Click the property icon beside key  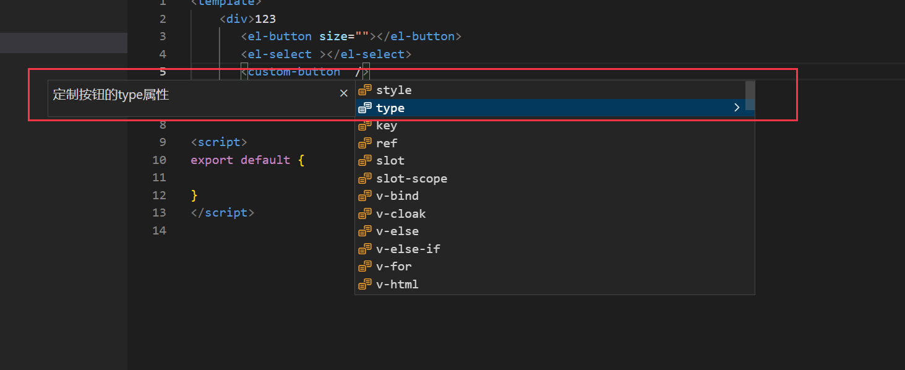(365, 125)
